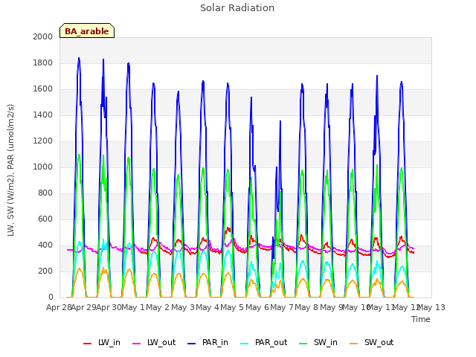Click the cyan PAR_out legend color marker
The width and height of the screenshot is (476, 357).
pyautogui.click(x=245, y=344)
